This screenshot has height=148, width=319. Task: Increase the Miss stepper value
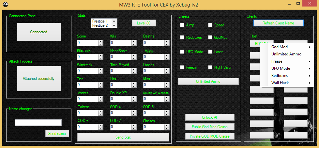[167, 83]
